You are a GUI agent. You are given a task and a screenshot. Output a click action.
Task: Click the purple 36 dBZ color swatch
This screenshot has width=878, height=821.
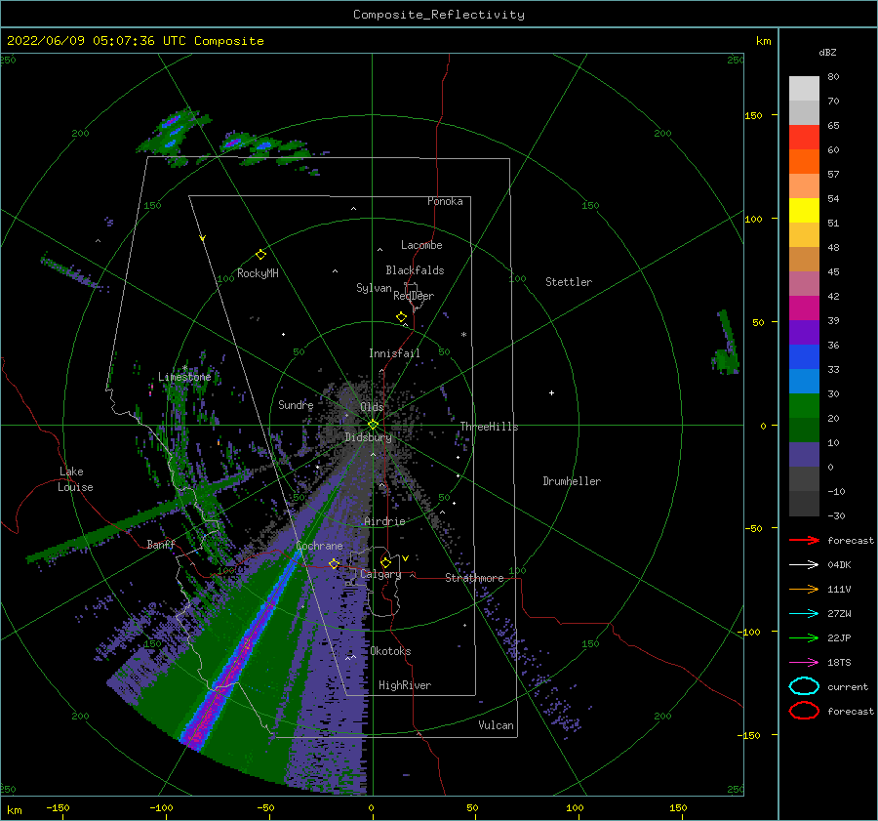point(804,332)
